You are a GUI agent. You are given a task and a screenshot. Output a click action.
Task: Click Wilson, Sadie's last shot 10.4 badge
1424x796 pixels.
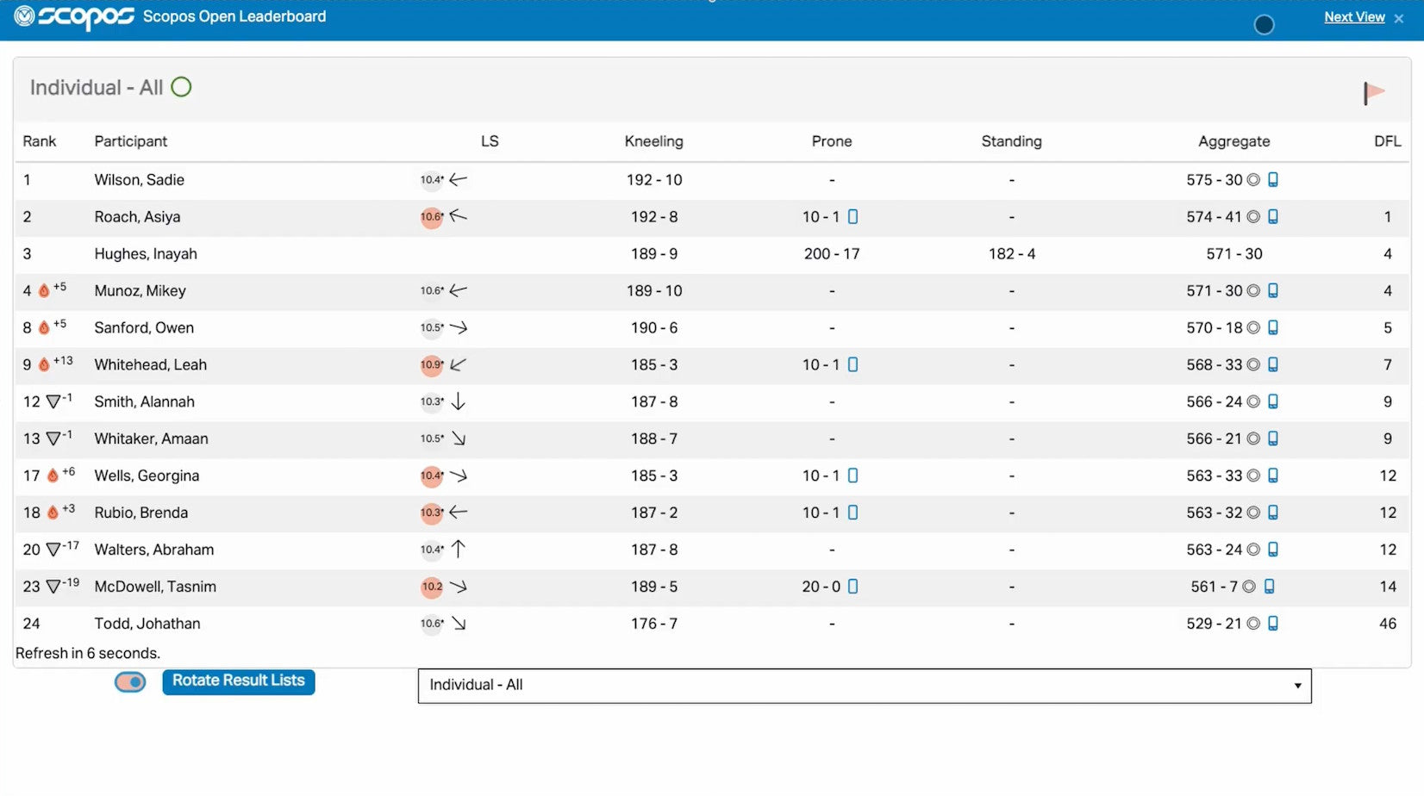tap(432, 180)
